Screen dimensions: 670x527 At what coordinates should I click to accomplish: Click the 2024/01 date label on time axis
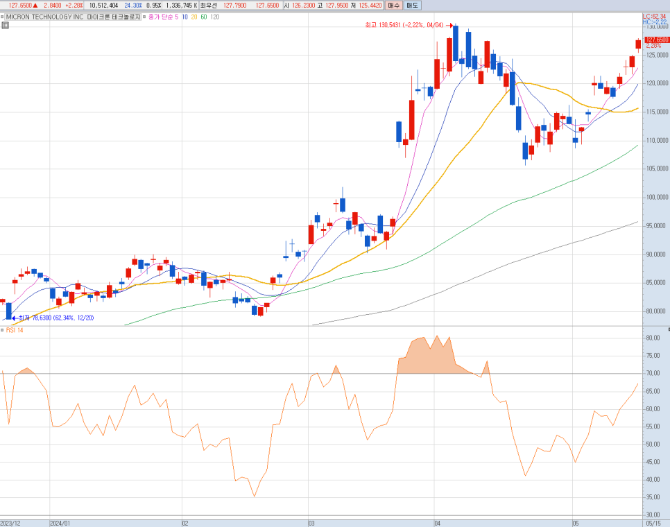pos(60,523)
